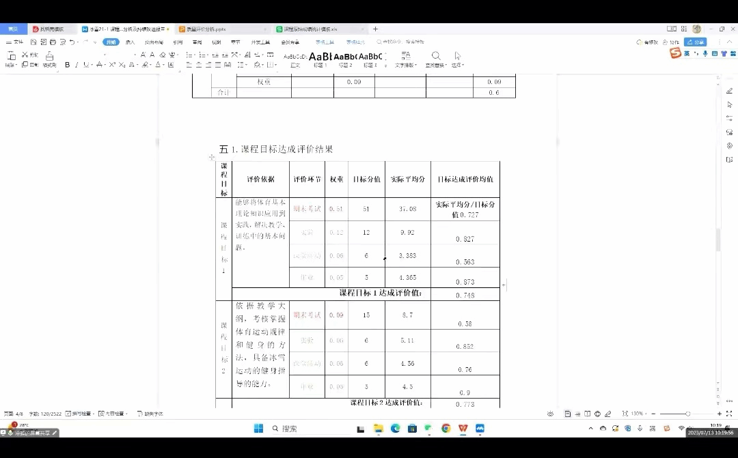
Task: Open bullet list dropdown
Action: coord(195,55)
